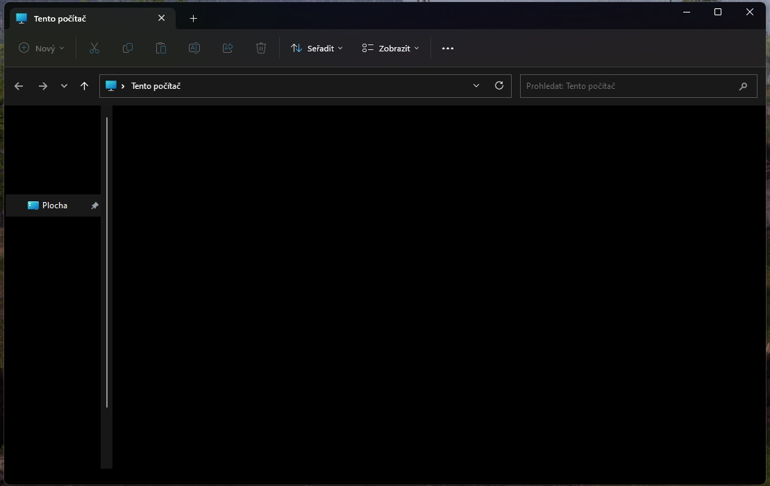Click the Prohledat: Tento počítač search field
The height and width of the screenshot is (486, 770).
(x=628, y=86)
